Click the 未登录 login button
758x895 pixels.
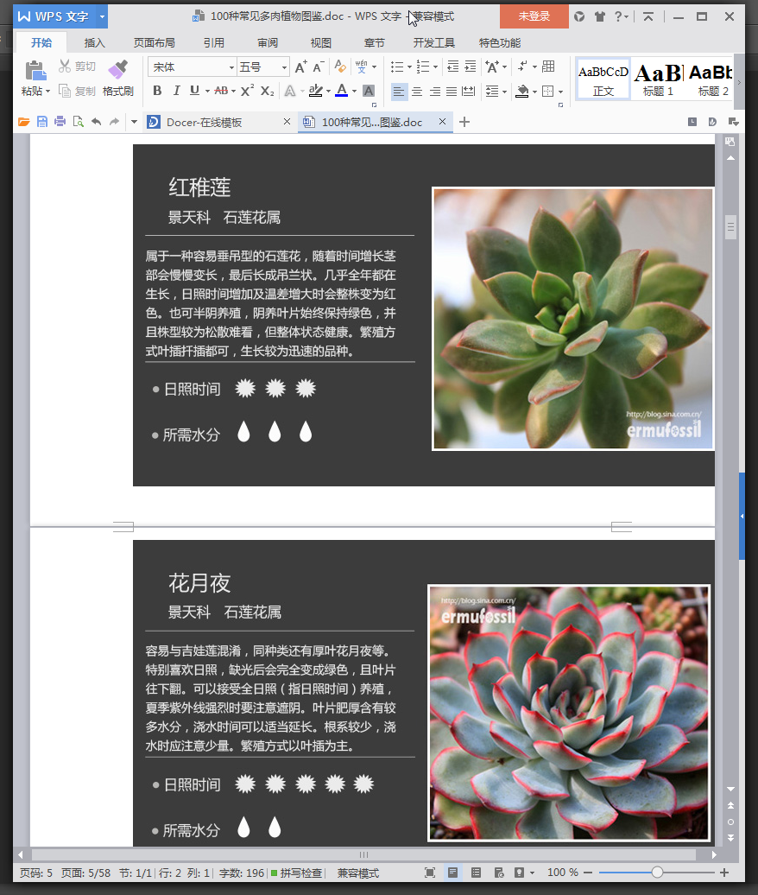[x=533, y=16]
